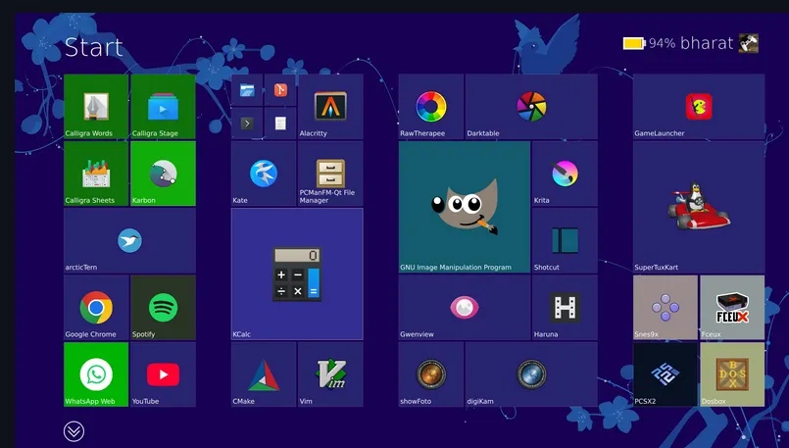Launch the Krita tile
The width and height of the screenshot is (789, 448).
point(566,174)
